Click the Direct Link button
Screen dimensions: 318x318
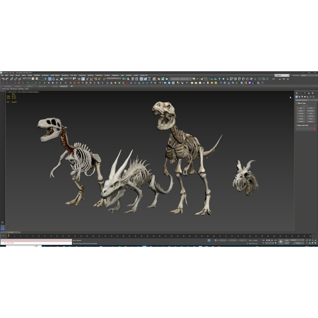6,89
